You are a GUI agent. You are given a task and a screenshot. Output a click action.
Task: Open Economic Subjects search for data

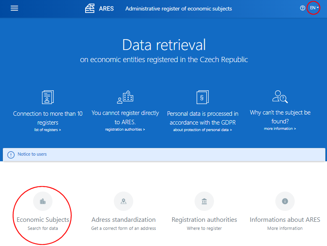[43, 219]
